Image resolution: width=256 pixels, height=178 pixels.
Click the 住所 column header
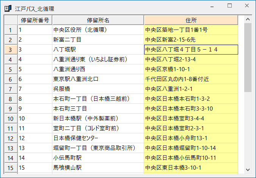(191, 20)
